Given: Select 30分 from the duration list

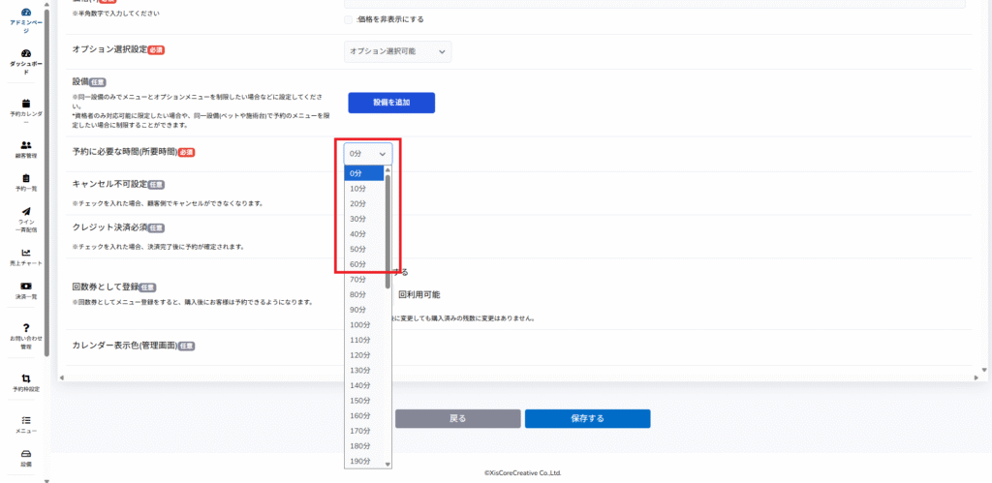Looking at the screenshot, I should coord(358,219).
